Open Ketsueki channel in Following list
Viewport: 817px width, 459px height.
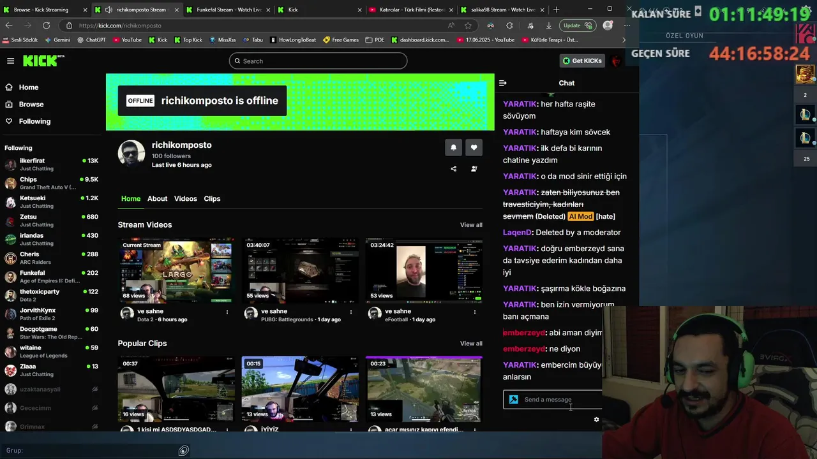click(x=52, y=201)
